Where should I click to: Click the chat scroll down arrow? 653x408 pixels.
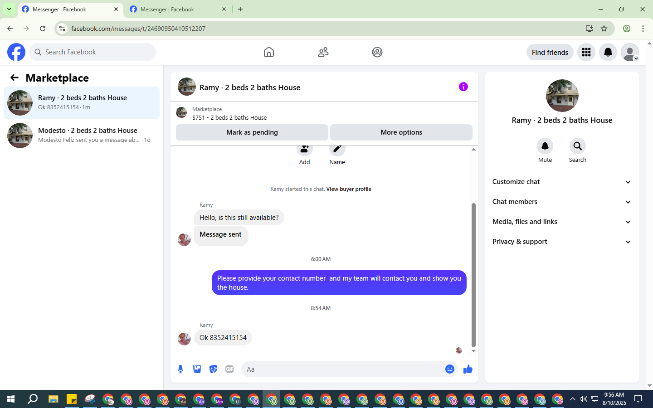tap(473, 351)
